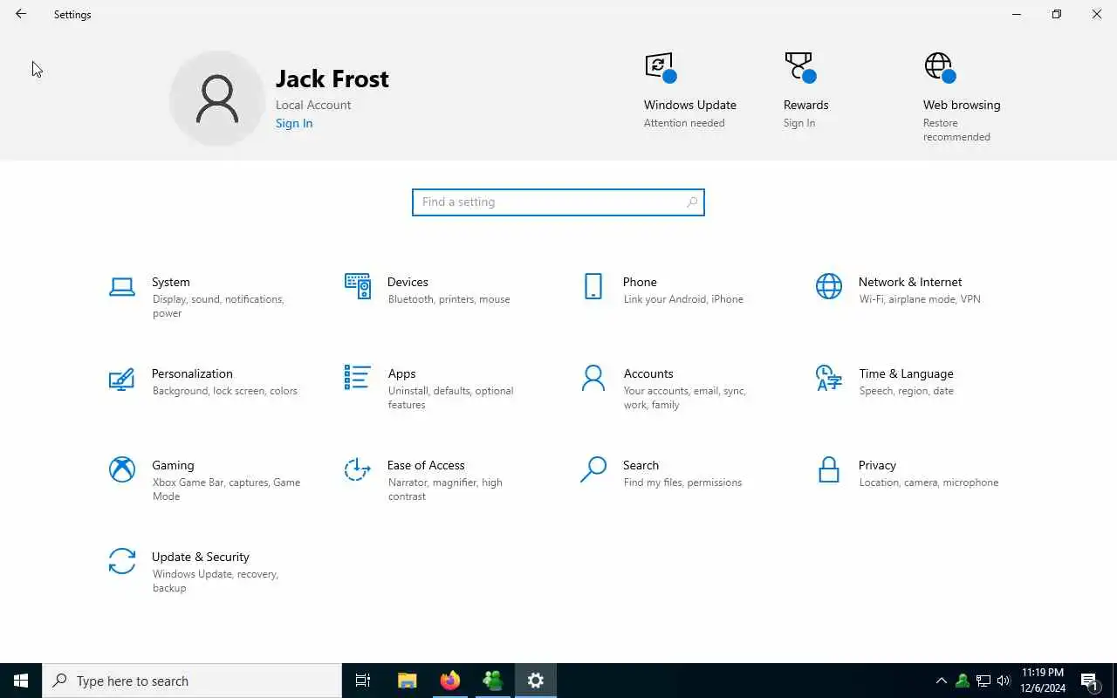Click the Web browsing globe icon

(x=940, y=67)
